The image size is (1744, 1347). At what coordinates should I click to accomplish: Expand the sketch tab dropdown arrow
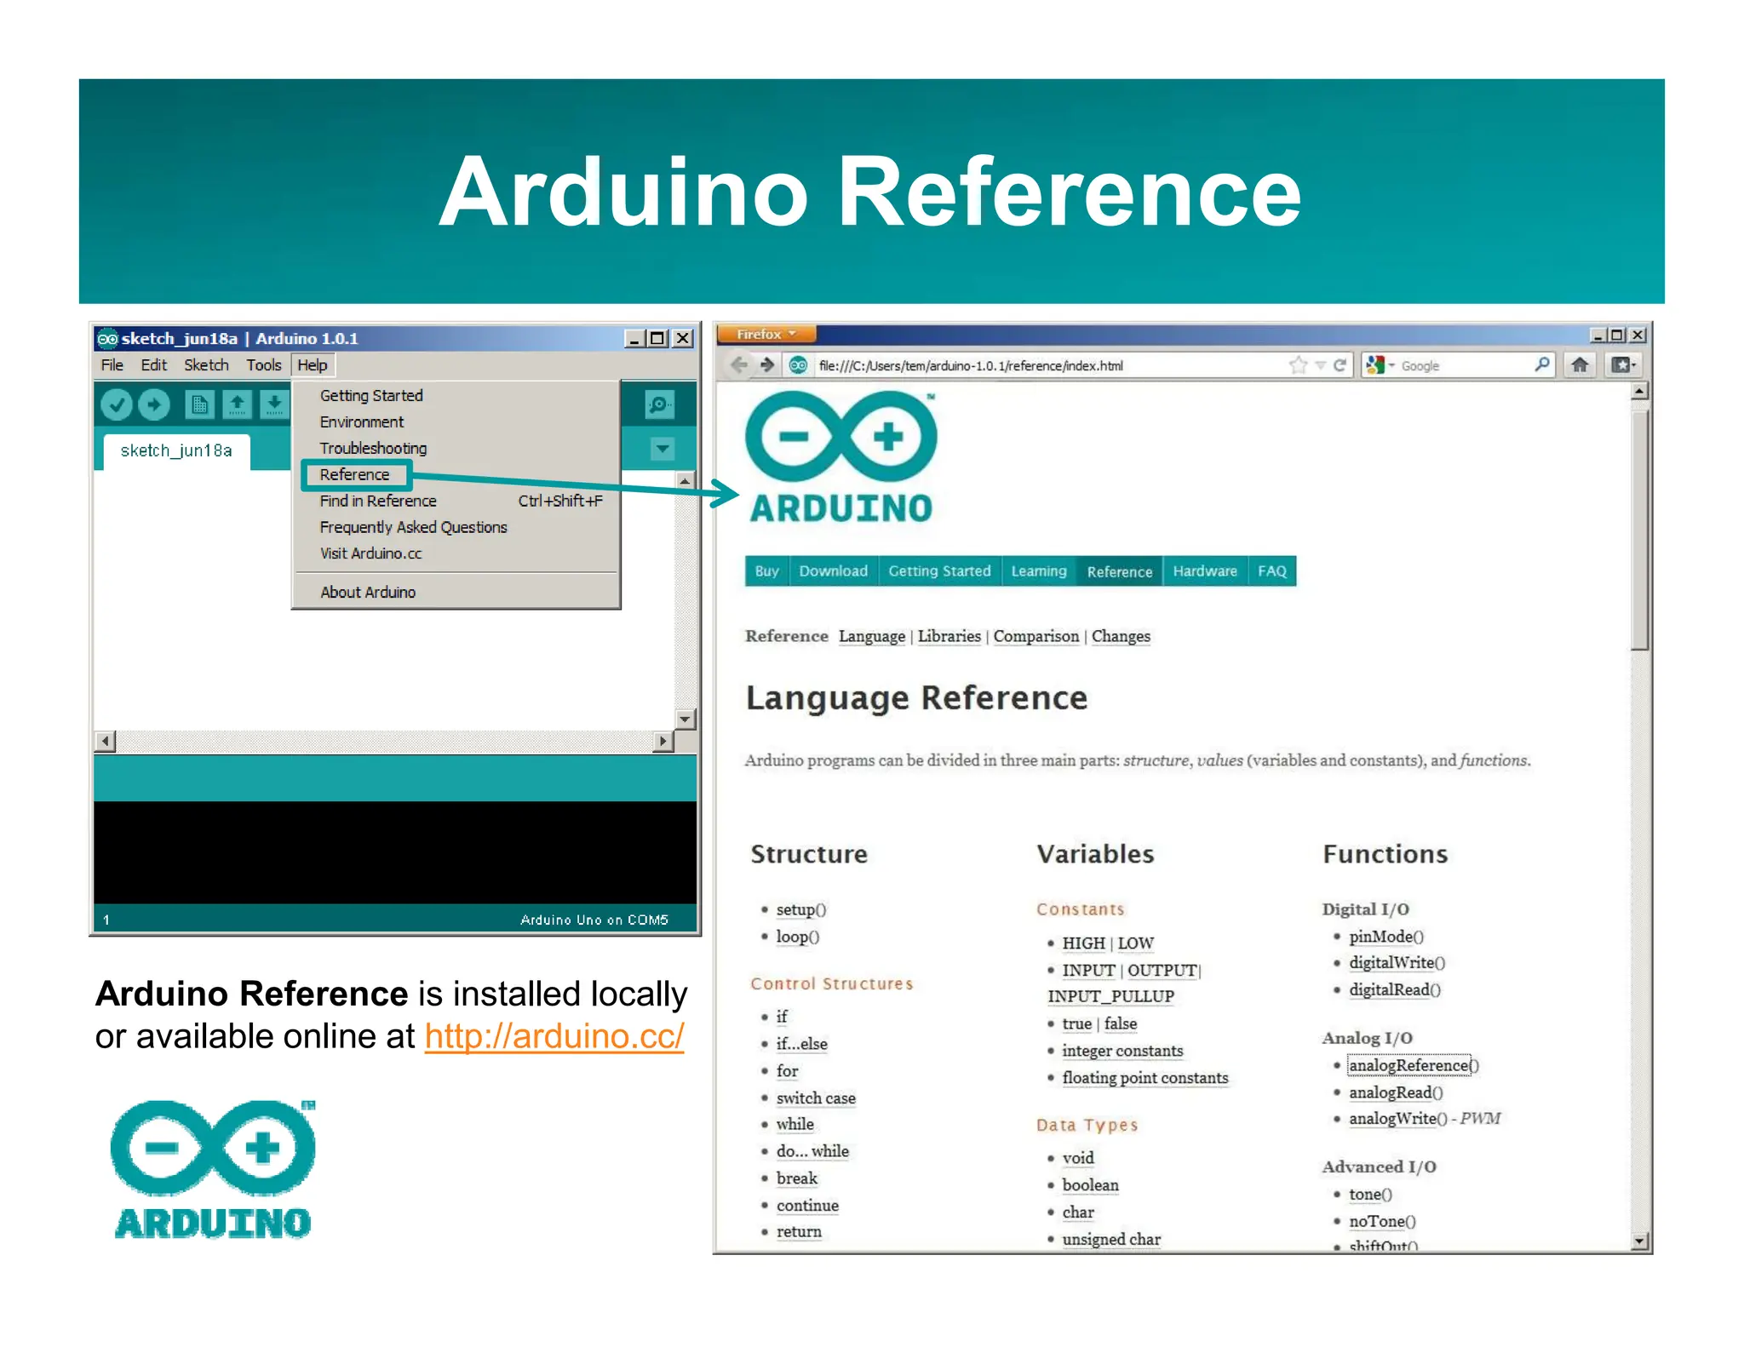(663, 449)
